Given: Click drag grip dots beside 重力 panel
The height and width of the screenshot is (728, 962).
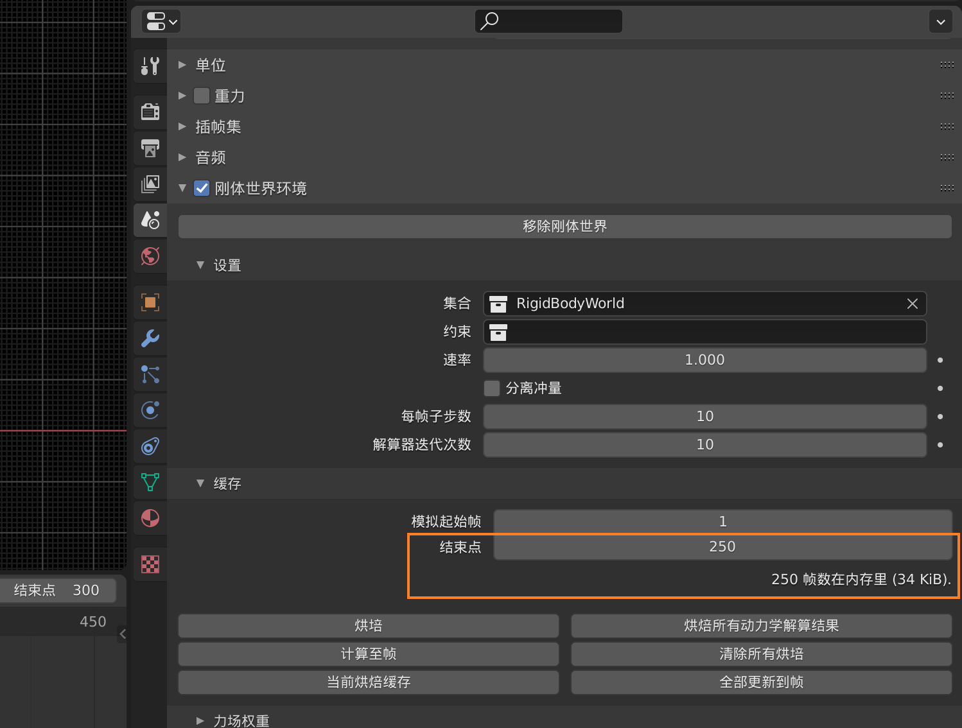Looking at the screenshot, I should (x=947, y=96).
